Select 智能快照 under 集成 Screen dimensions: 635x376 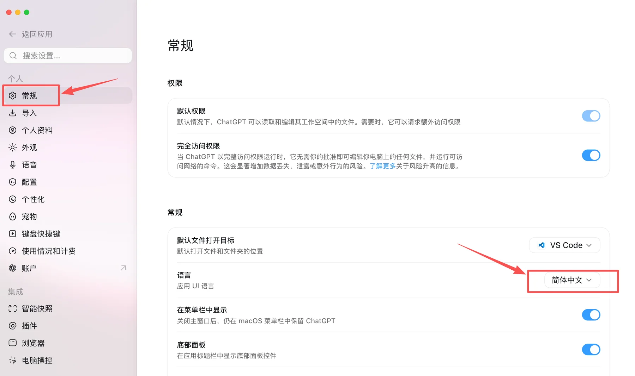click(68, 309)
